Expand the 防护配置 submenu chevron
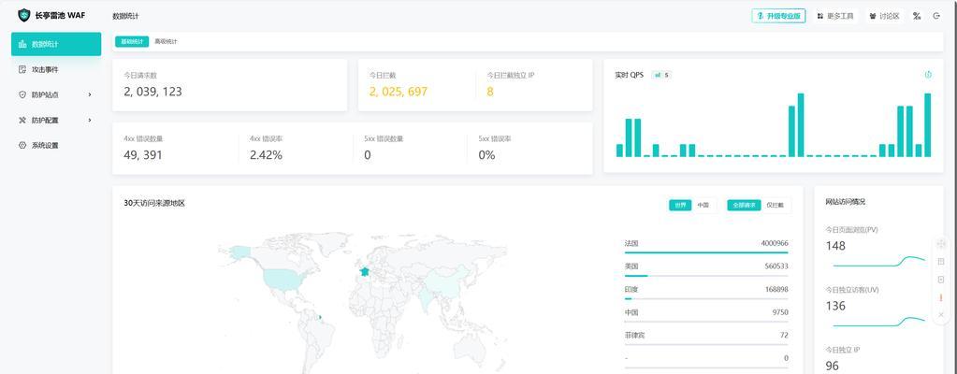 coord(90,121)
